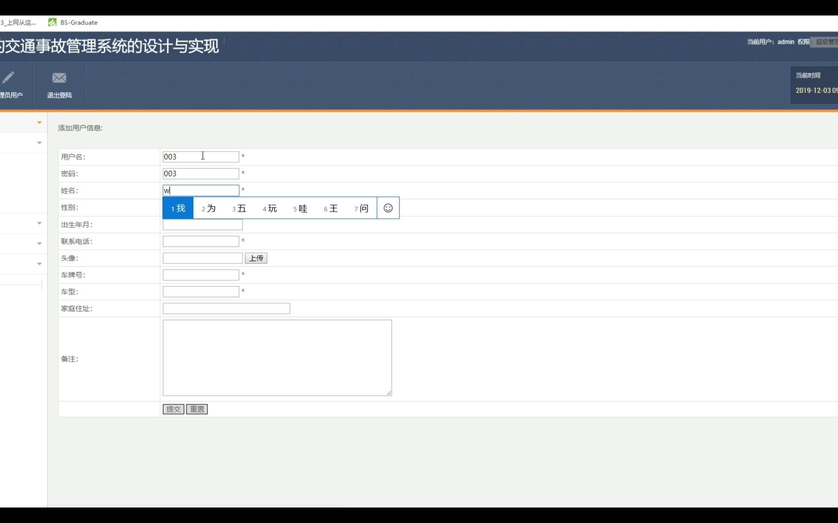This screenshot has height=523, width=838.
Task: Select IME candidate 1 我
Action: pos(178,208)
